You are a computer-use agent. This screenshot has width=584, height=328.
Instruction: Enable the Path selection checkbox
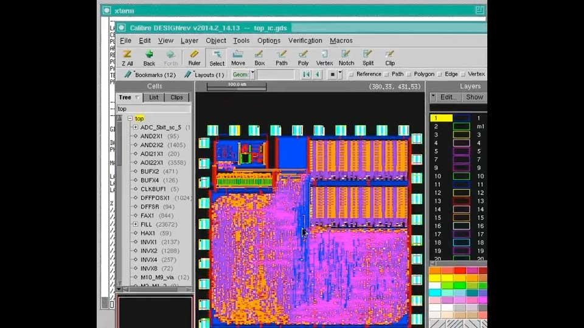pos(387,74)
